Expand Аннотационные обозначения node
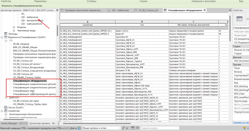Viewport: 249px width, 131px height. (6, 114)
